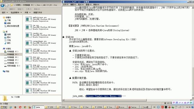The image size is (194, 109).
Task: Switch to the Java程... taskbar button
Action: tap(145, 107)
